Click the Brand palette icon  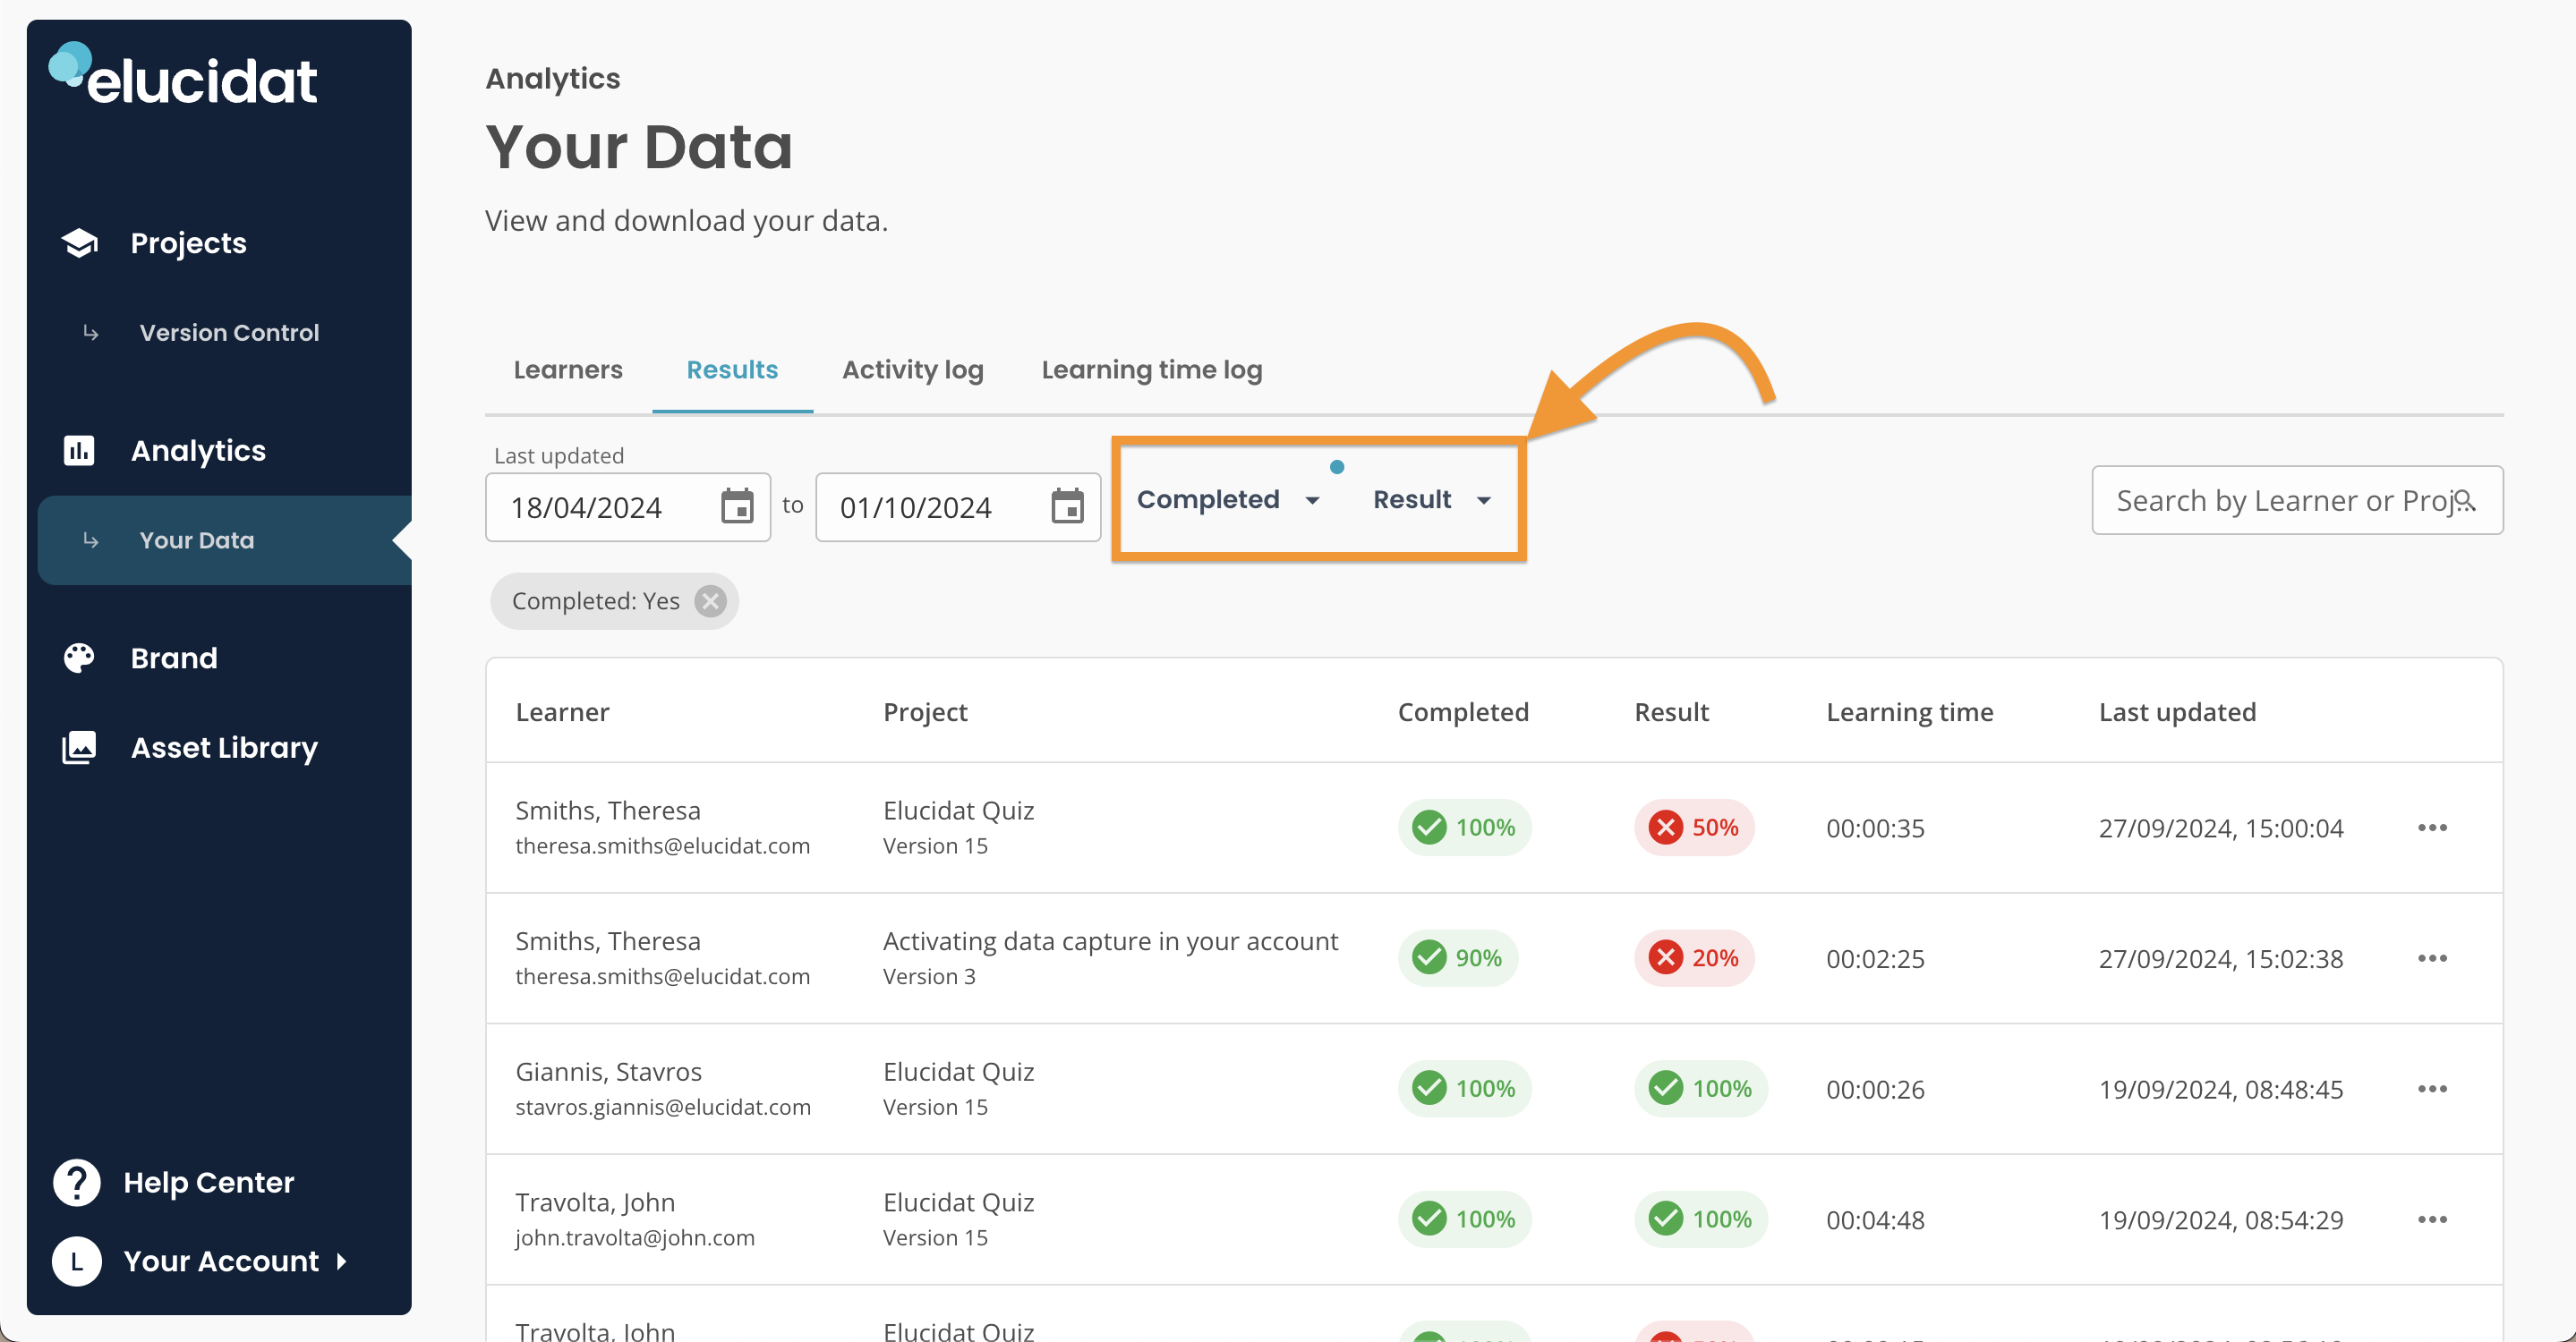coord(79,658)
